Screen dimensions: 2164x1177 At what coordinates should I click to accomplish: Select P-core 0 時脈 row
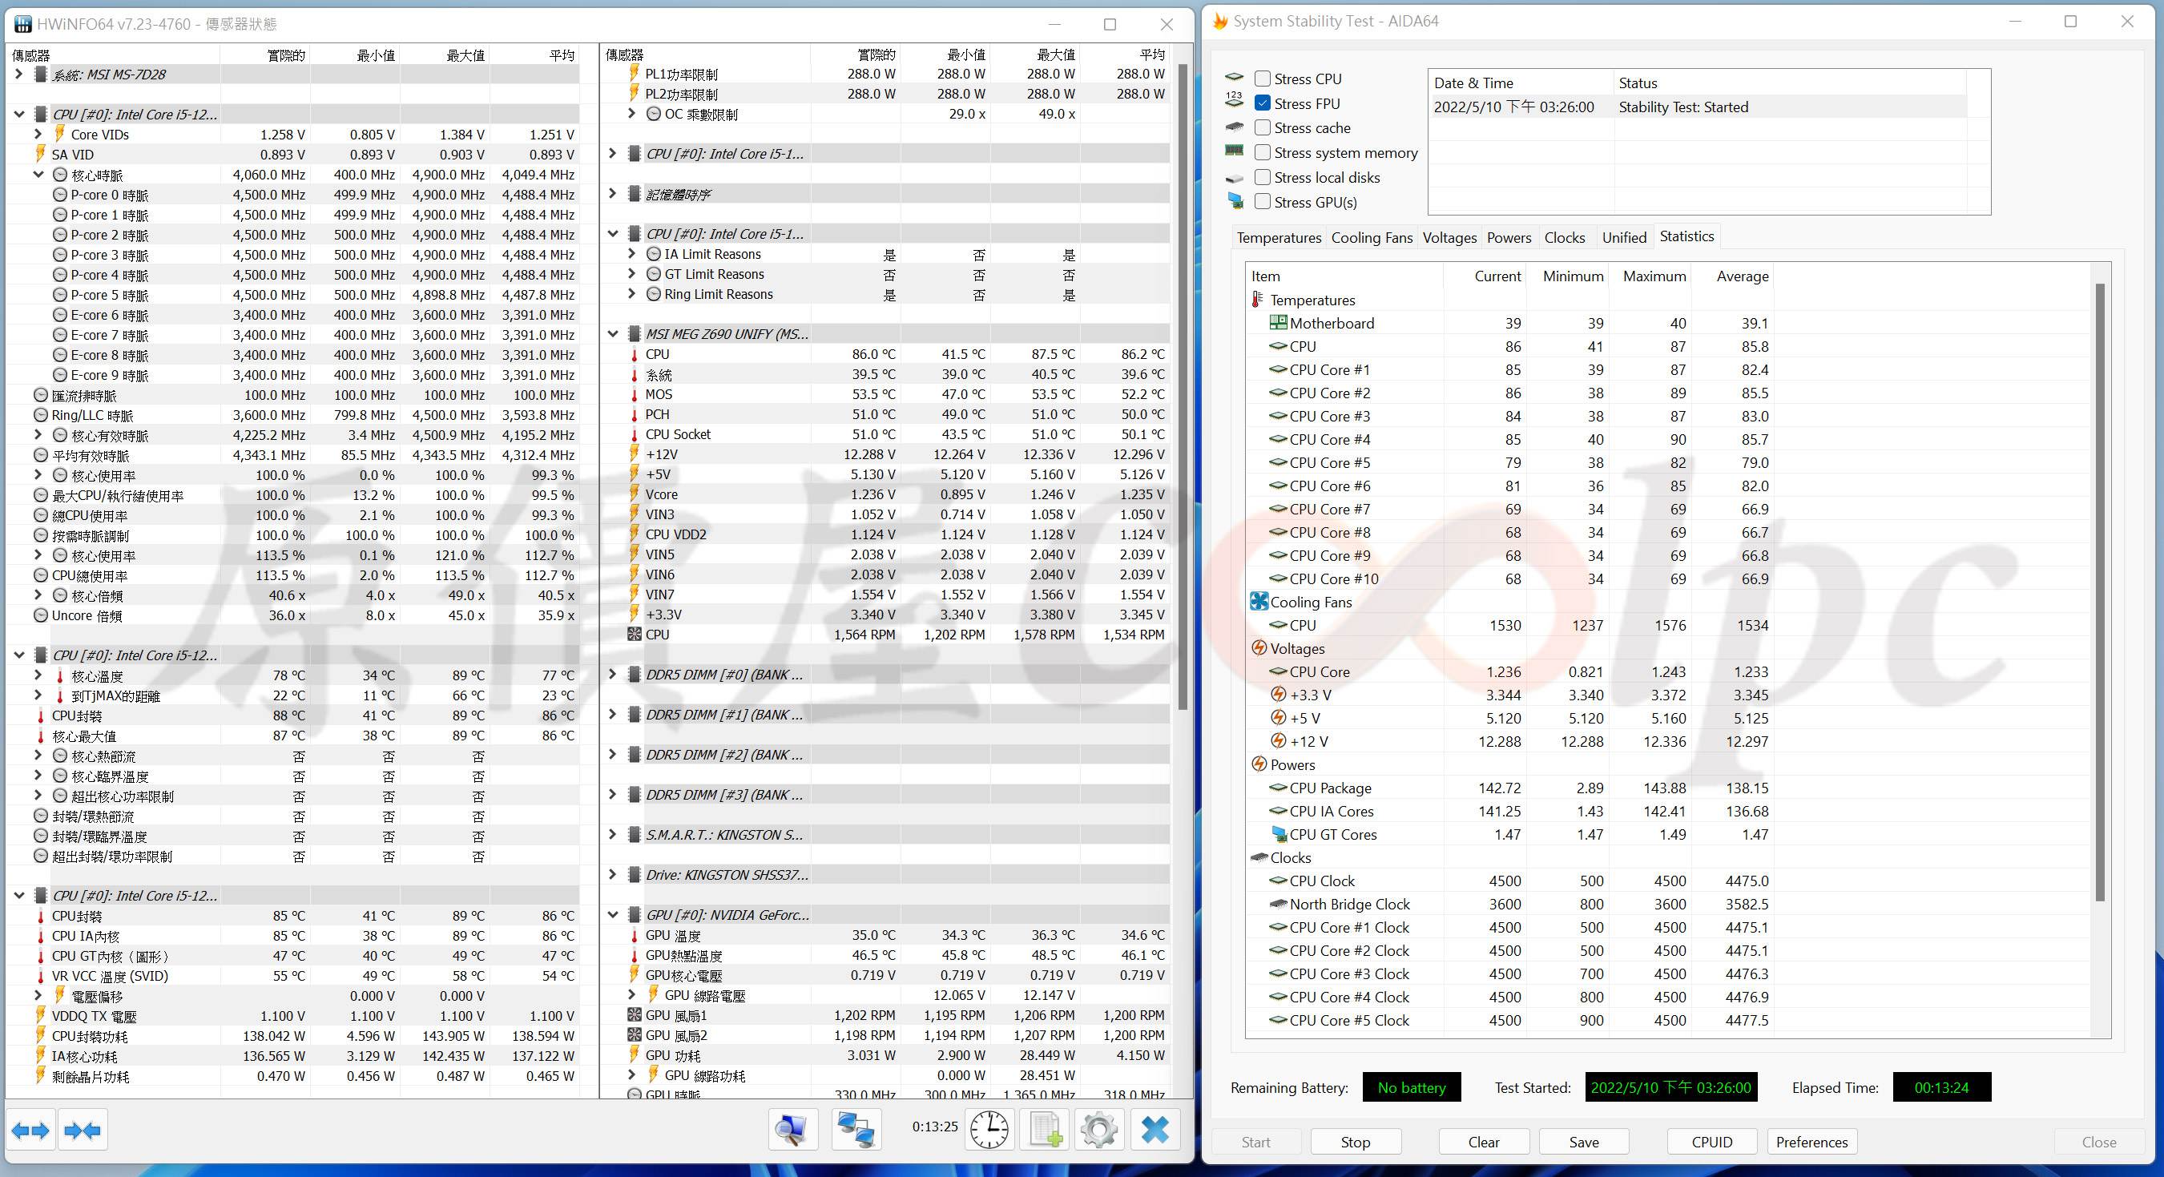tap(292, 195)
